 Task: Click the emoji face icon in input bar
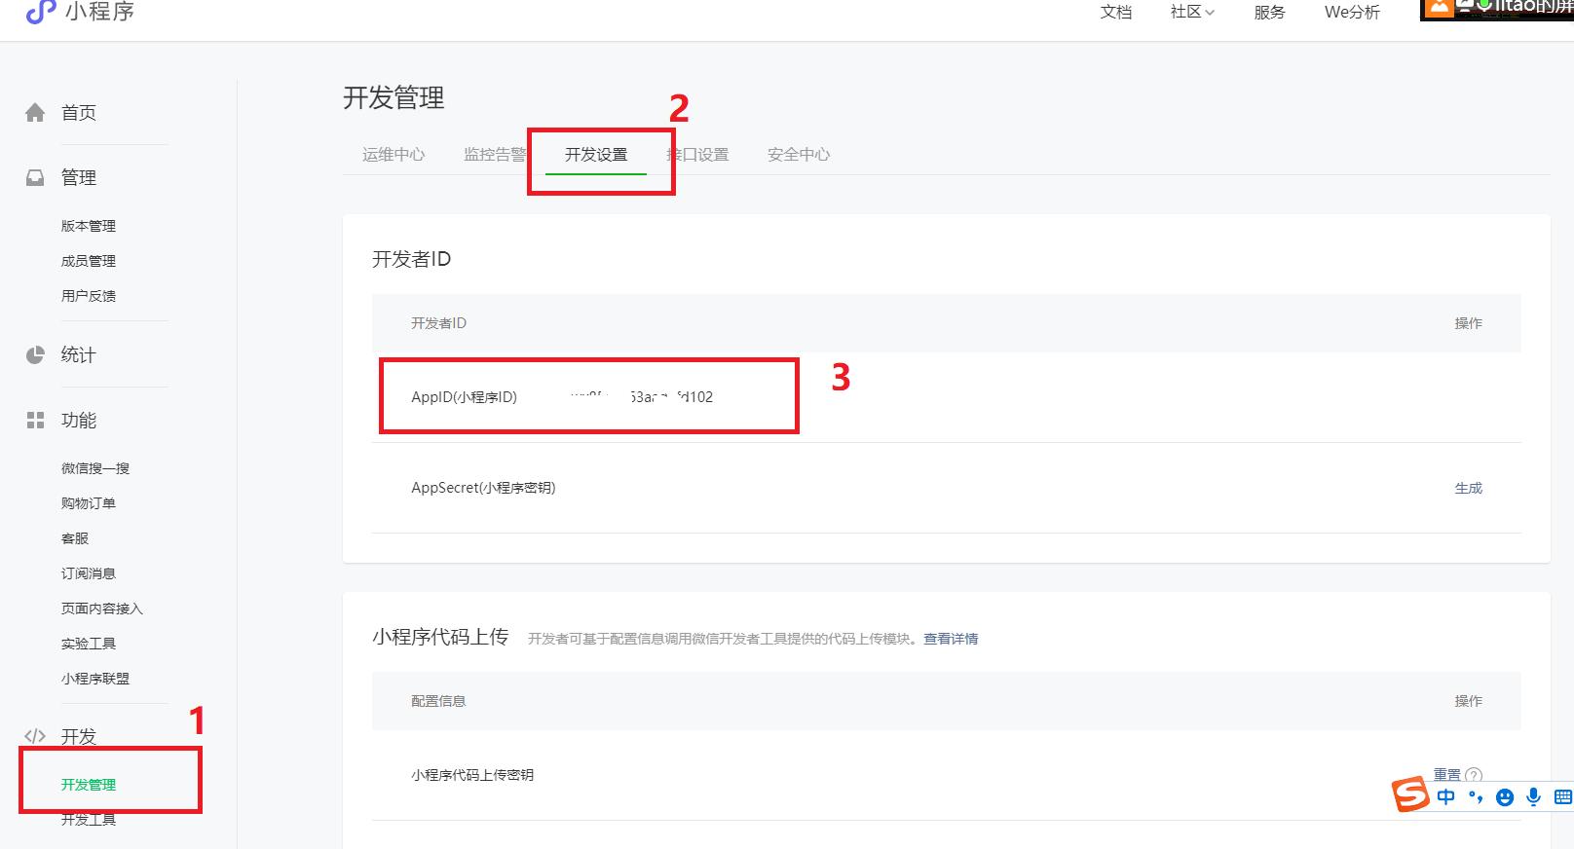point(1505,797)
